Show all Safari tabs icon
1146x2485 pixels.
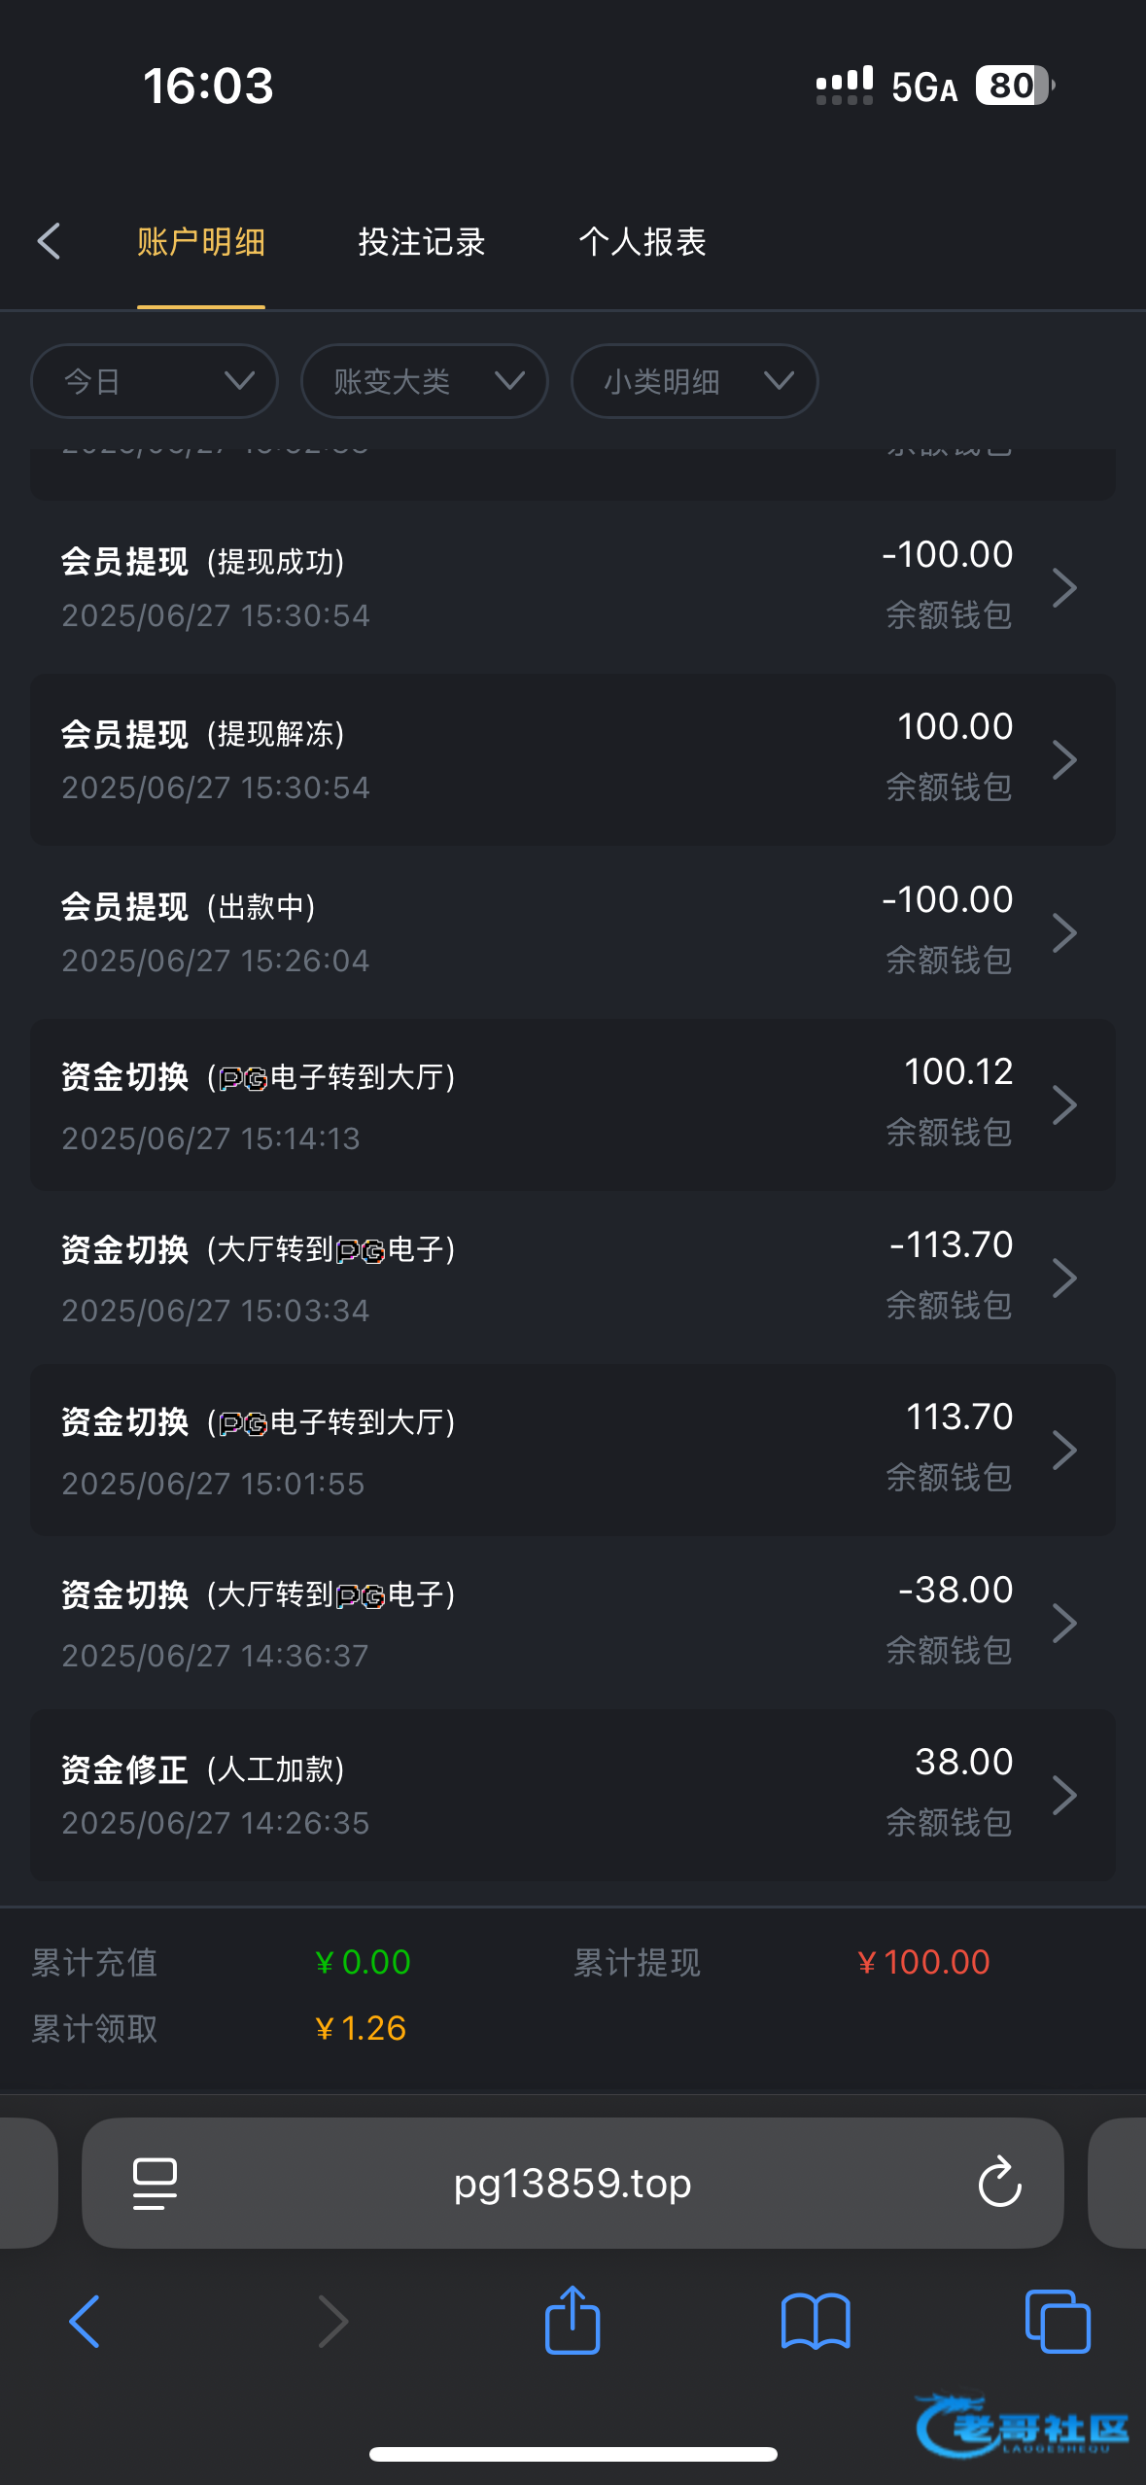point(1058,2322)
